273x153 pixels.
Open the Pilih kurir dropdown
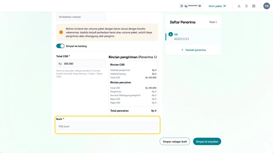[107, 126]
